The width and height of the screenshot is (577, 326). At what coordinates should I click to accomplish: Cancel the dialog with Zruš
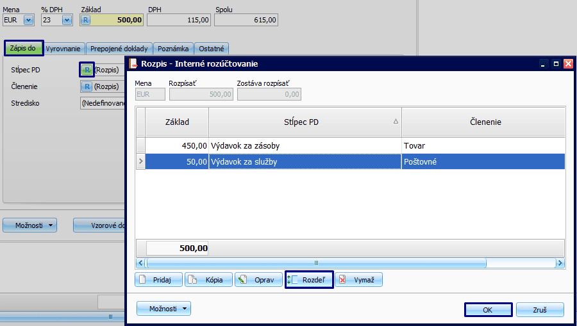(540, 310)
